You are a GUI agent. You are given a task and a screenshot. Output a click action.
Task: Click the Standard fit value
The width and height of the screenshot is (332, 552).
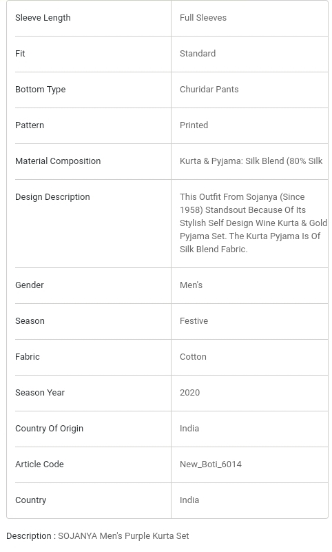pos(197,54)
